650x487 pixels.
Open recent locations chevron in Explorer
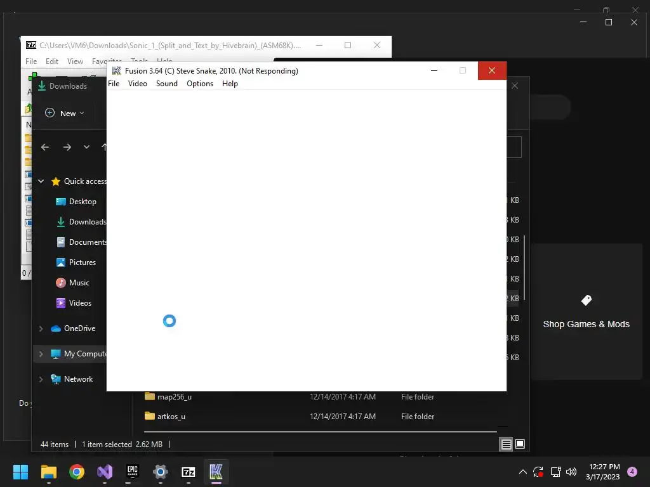point(86,147)
